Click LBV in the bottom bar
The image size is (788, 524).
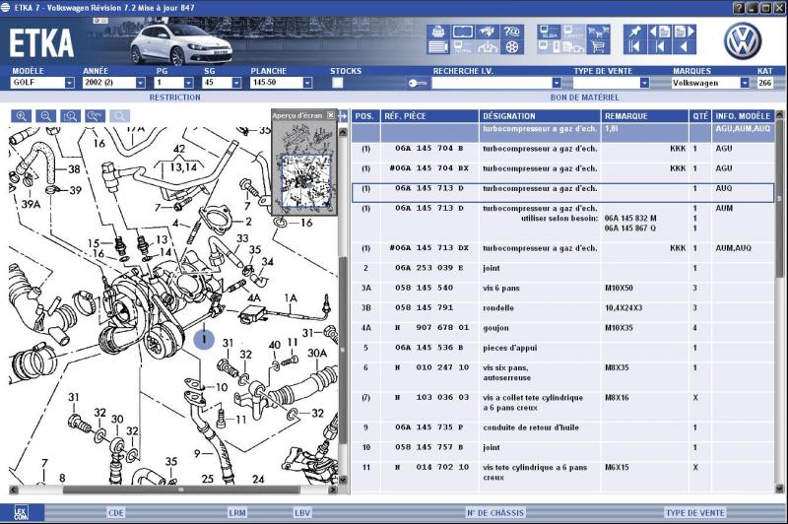pyautogui.click(x=302, y=513)
